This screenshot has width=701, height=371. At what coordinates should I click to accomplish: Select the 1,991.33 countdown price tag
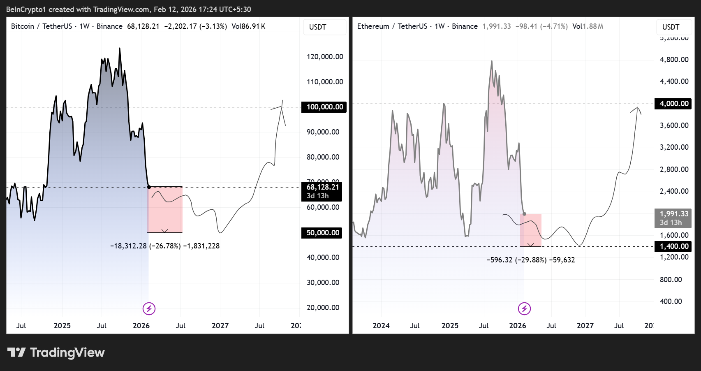(x=673, y=218)
